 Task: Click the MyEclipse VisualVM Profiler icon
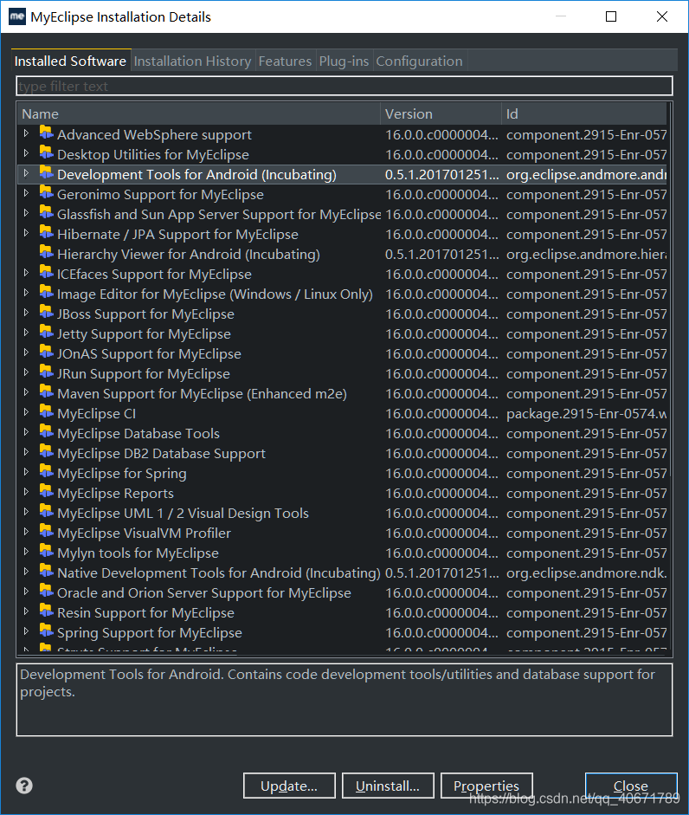46,532
